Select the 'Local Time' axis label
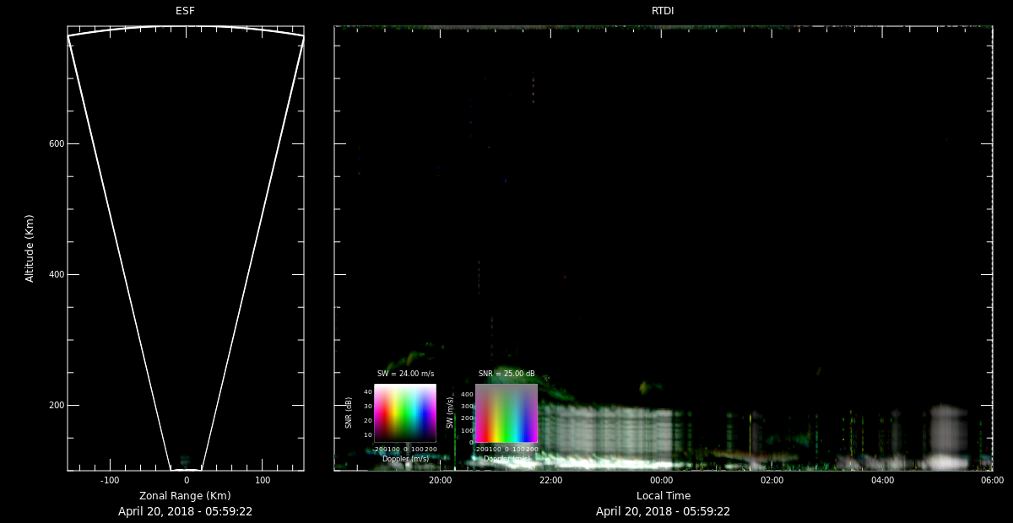1013x523 pixels. [663, 496]
